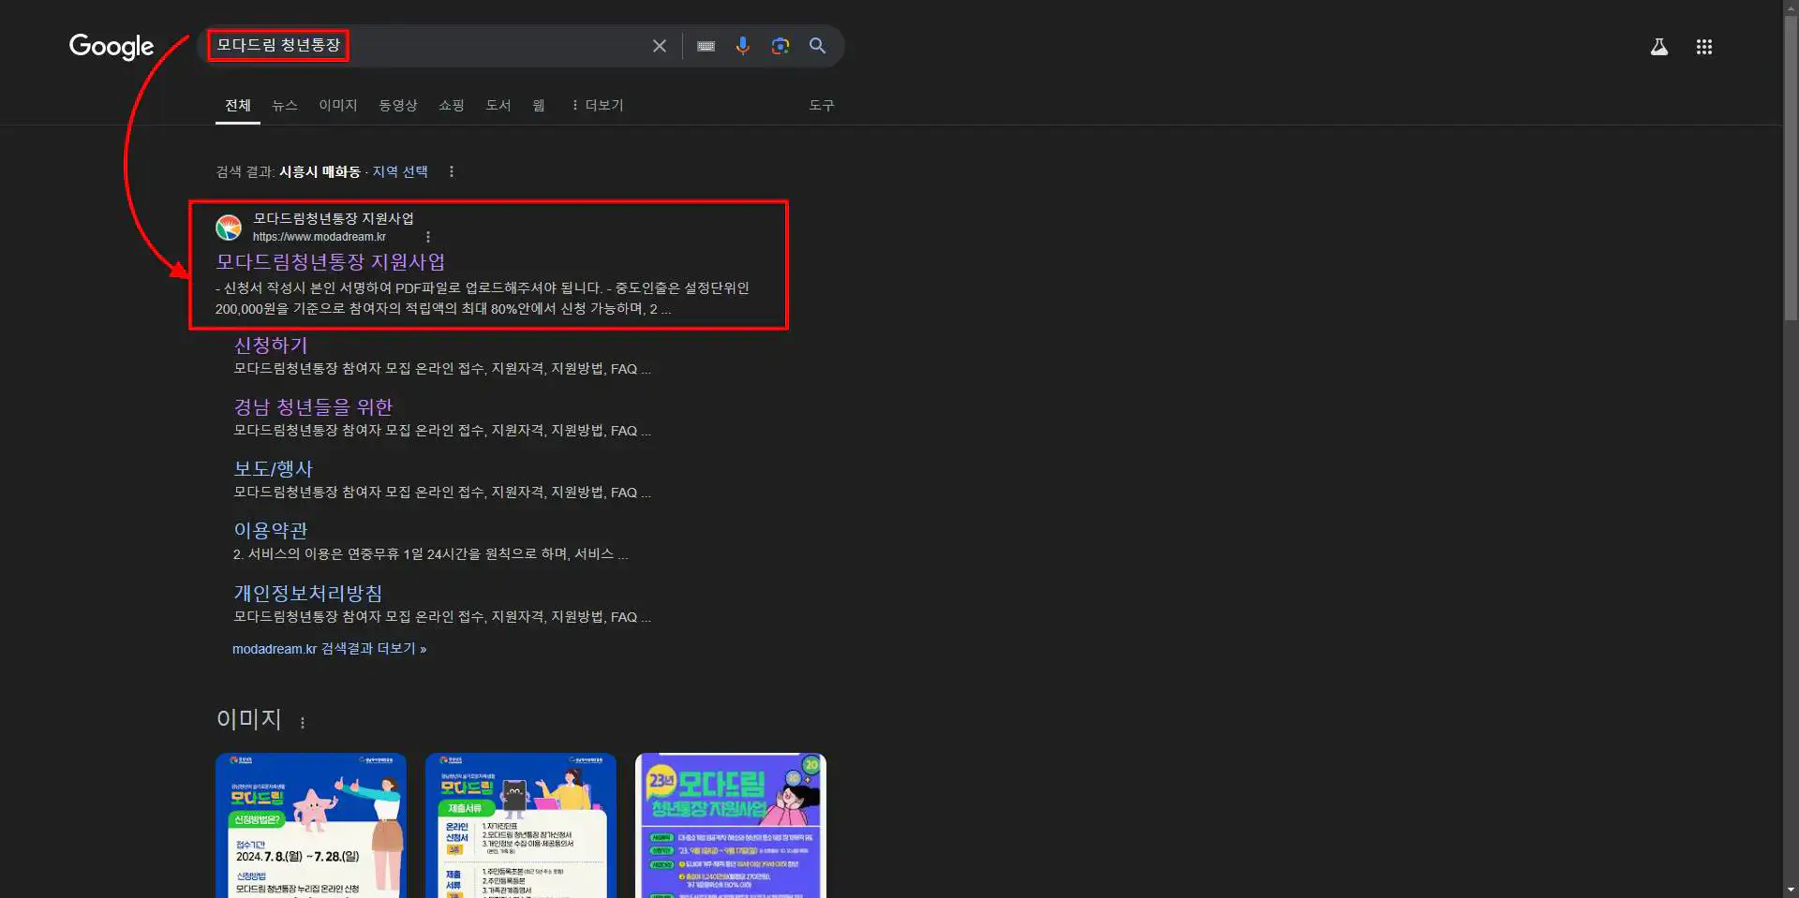The width and height of the screenshot is (1799, 898).
Task: Open the three-dot menu beside 이미지 heading
Action: [302, 722]
